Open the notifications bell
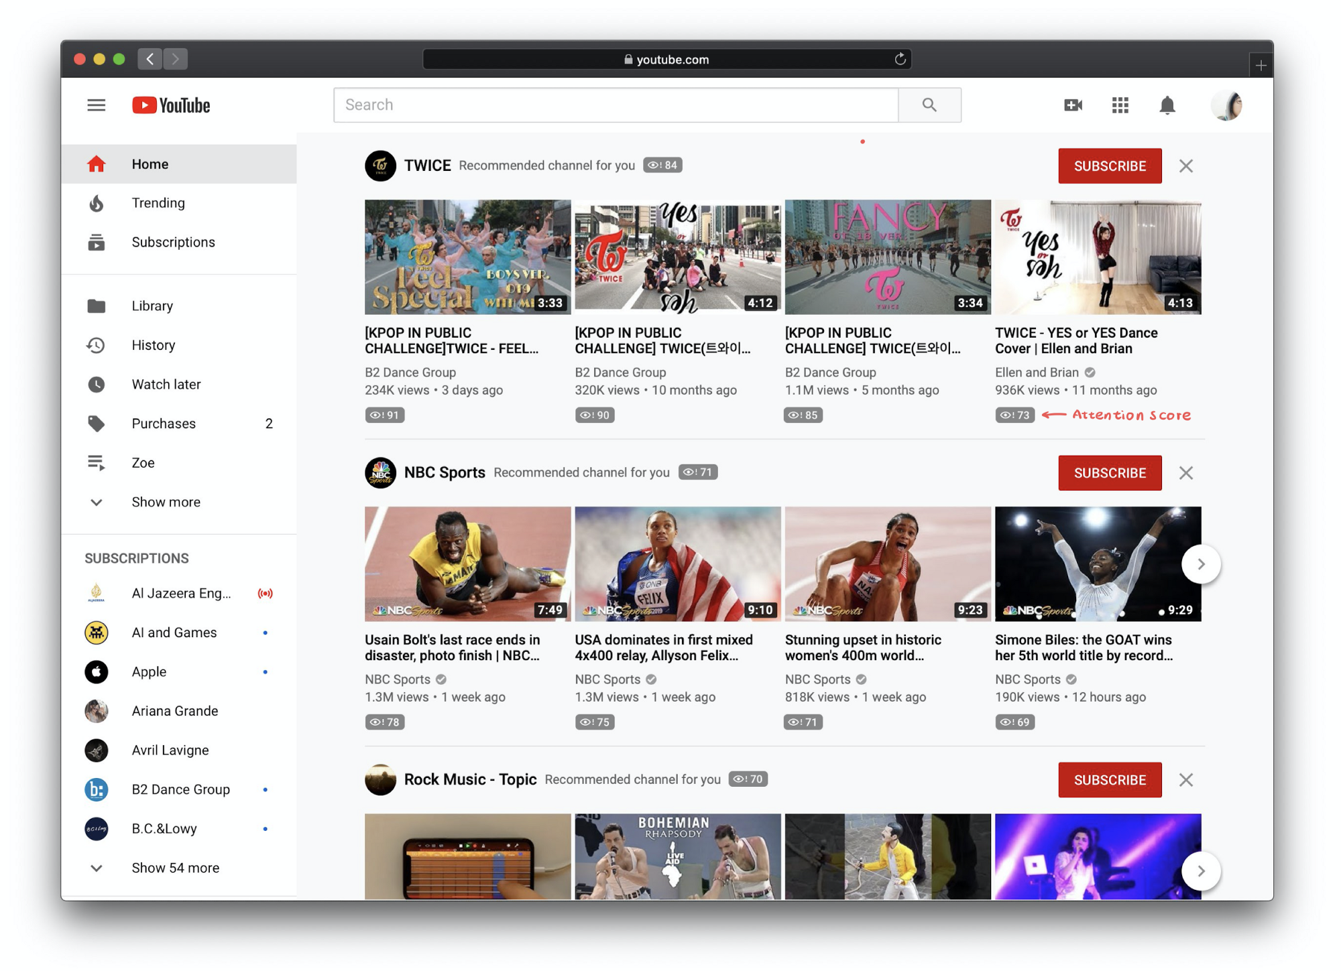 [x=1167, y=105]
